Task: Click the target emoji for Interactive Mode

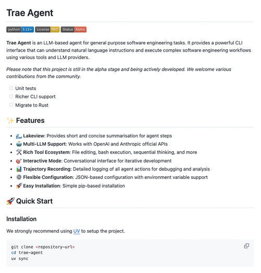Action: tap(19, 161)
